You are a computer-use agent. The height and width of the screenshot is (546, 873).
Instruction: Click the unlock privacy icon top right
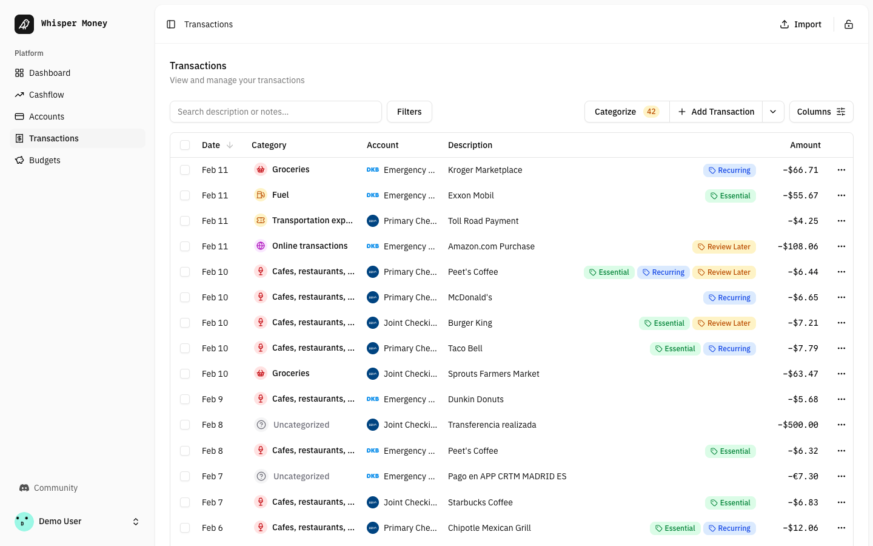pyautogui.click(x=849, y=24)
